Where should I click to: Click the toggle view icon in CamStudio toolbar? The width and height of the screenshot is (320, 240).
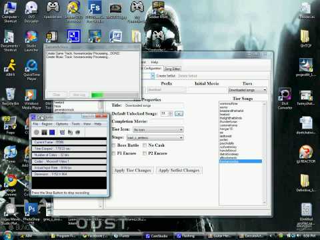click(63, 133)
